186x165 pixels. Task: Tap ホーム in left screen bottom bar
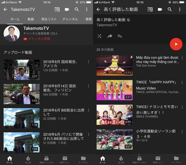pos(10,160)
